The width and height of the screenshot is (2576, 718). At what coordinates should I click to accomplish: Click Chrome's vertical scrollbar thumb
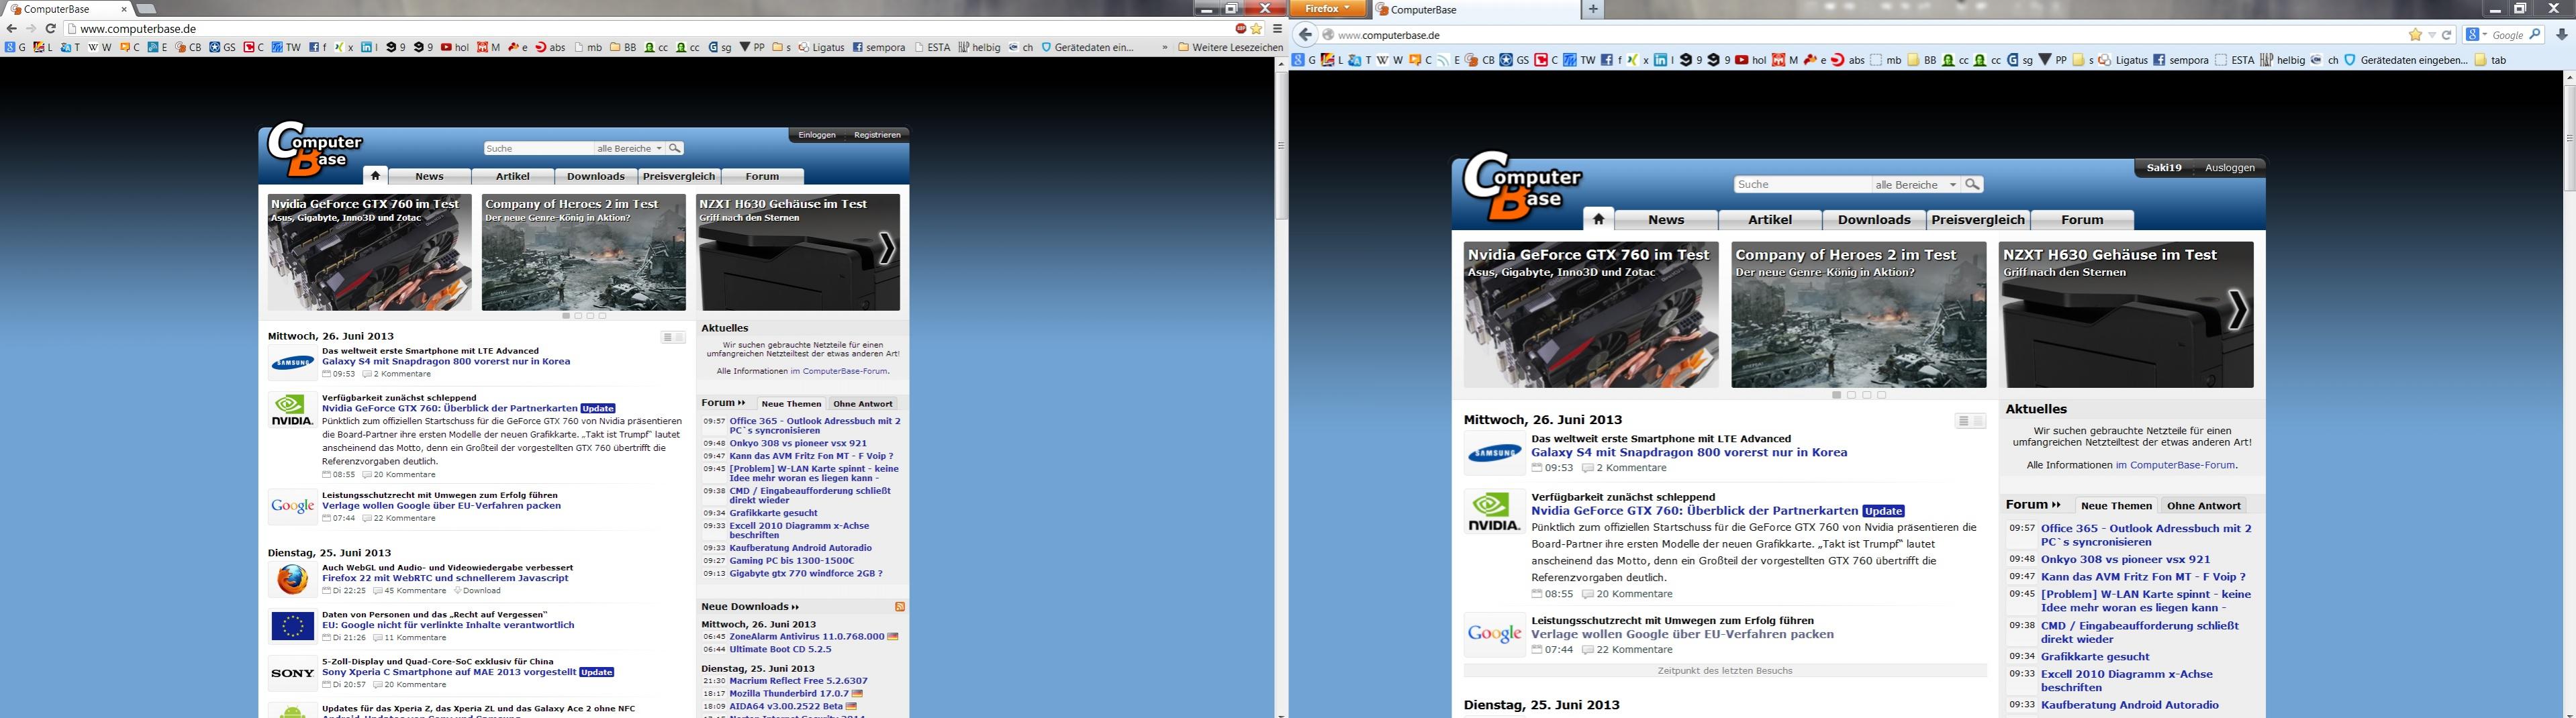(1280, 145)
